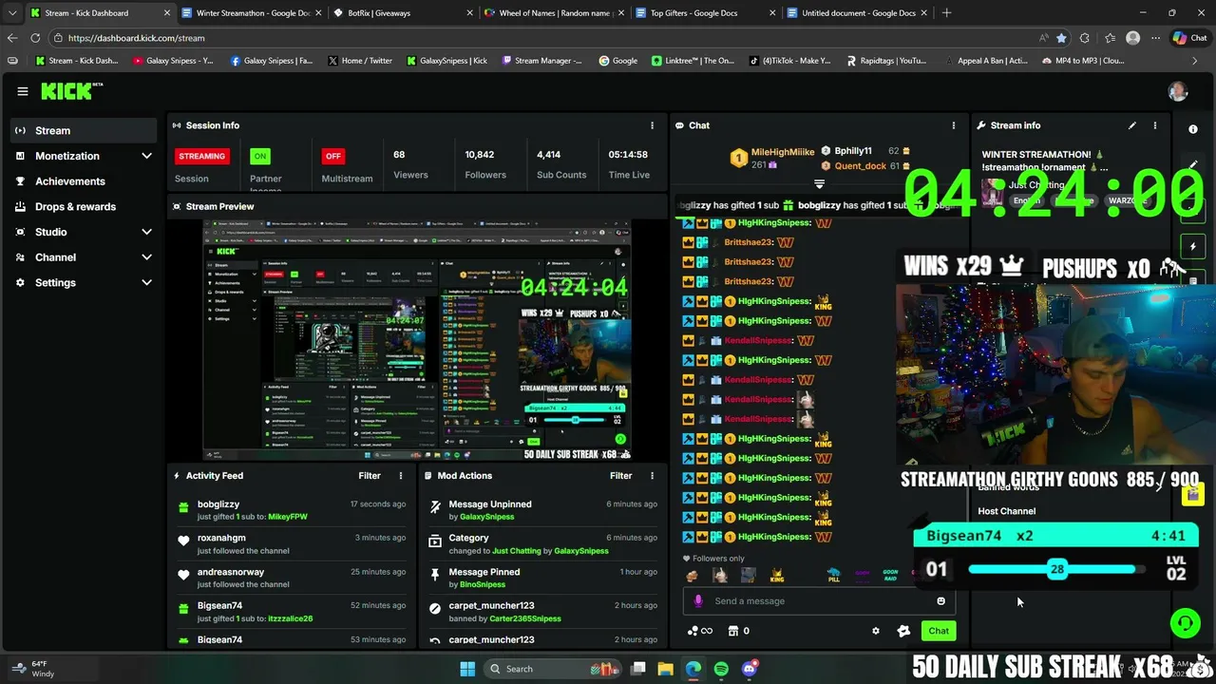Click the Send a message field
This screenshot has height=684, width=1216.
818,600
